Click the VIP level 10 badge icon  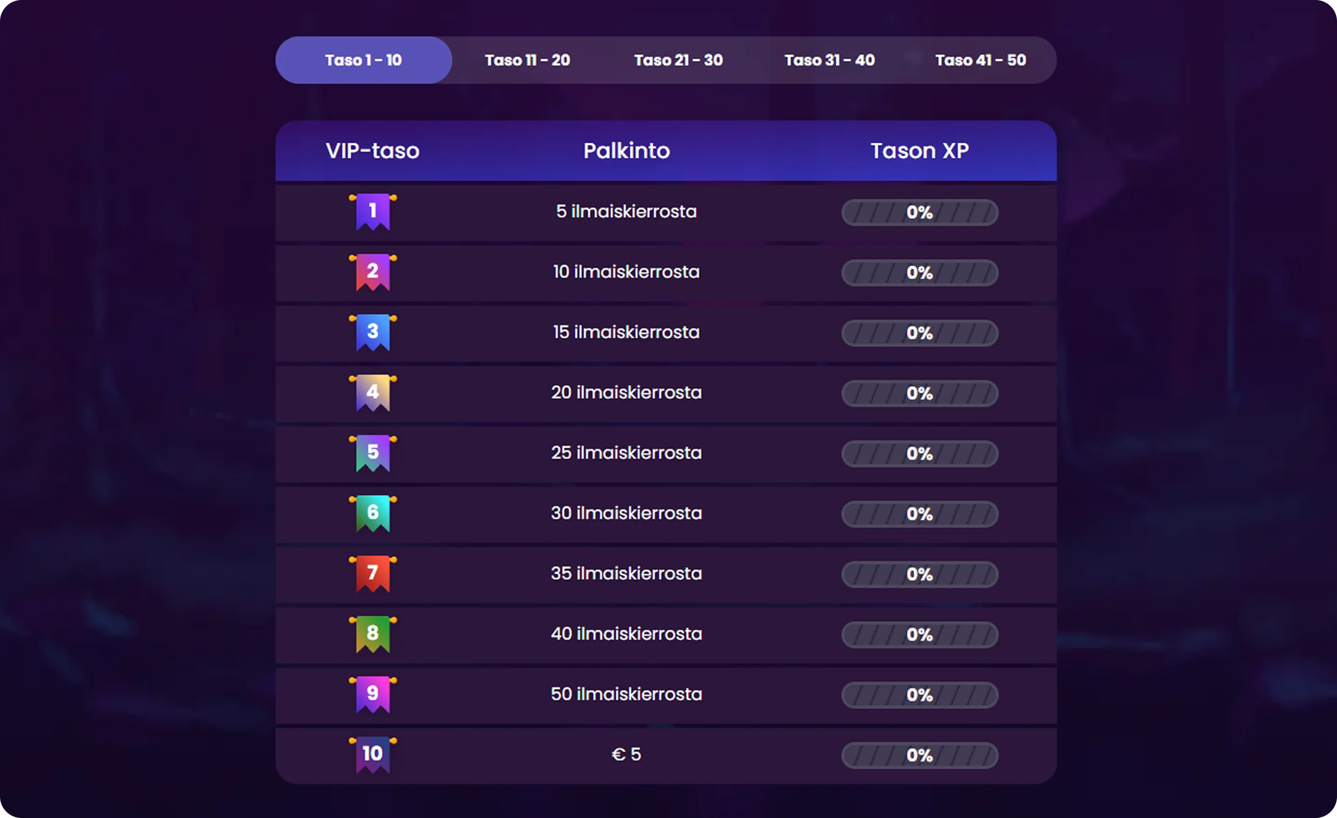click(x=373, y=754)
